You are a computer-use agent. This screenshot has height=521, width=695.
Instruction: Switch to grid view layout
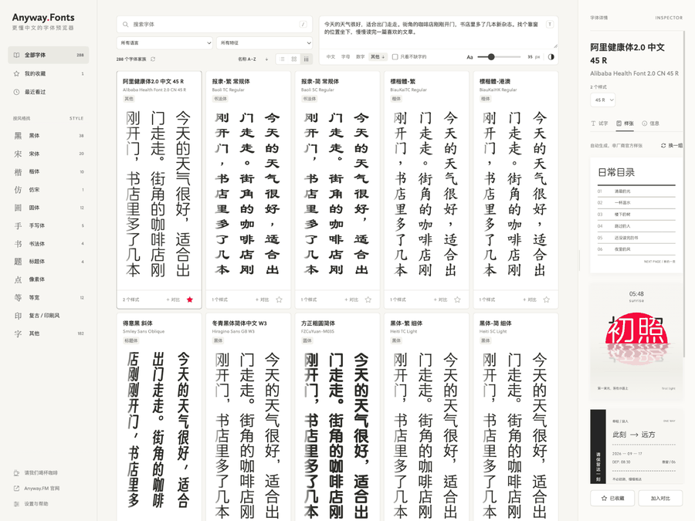[294, 59]
